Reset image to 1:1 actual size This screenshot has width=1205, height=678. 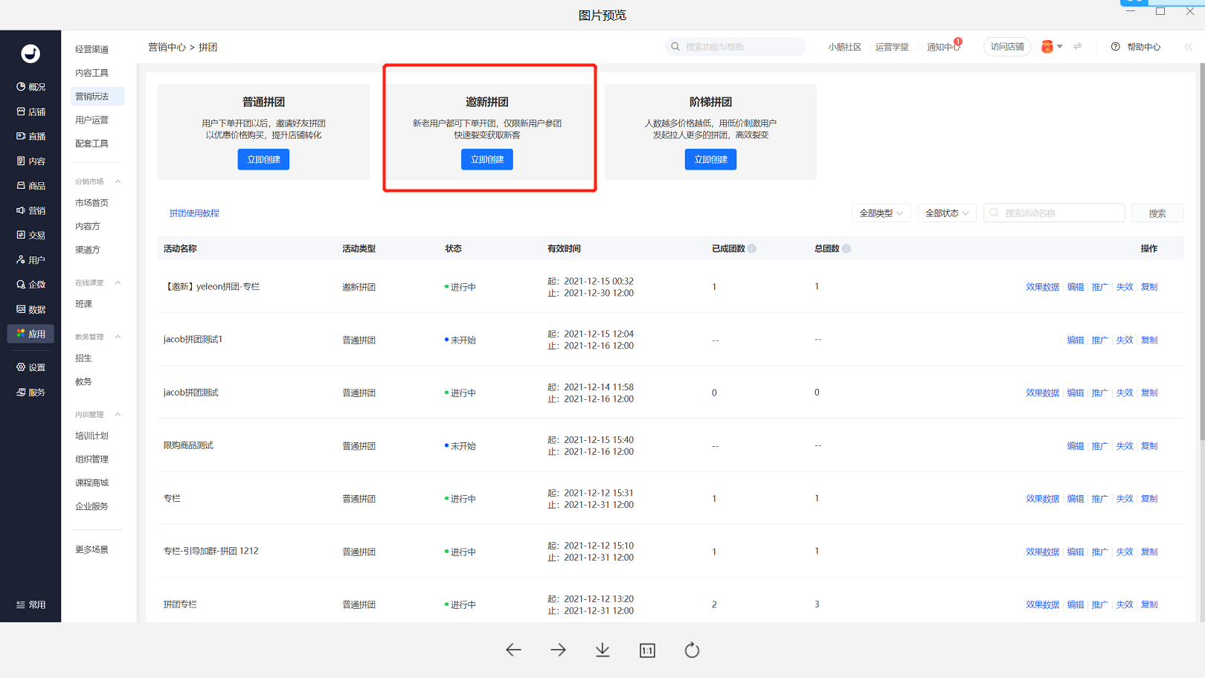[x=647, y=650]
